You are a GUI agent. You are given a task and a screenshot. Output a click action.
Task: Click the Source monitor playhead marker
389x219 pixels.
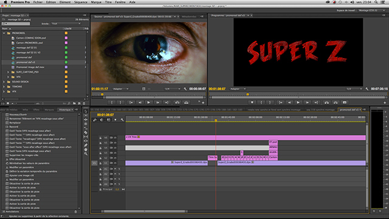[x=102, y=94]
